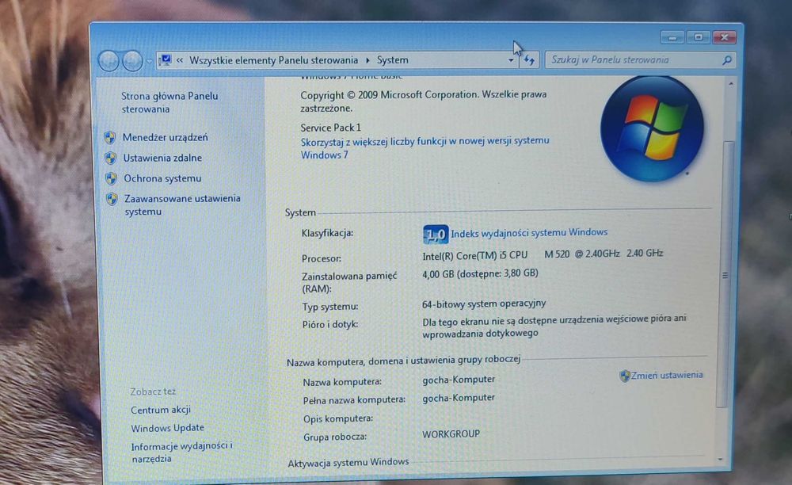
Task: Open 'Menedżer urządzeń' link
Action: 166,137
